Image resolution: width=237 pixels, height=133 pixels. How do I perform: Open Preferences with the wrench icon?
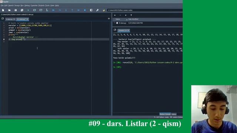(97, 10)
